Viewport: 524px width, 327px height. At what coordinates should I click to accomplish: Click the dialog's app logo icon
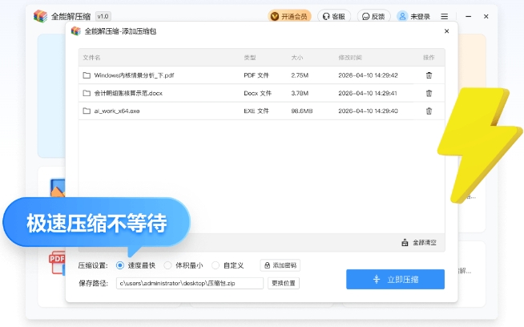tap(76, 31)
